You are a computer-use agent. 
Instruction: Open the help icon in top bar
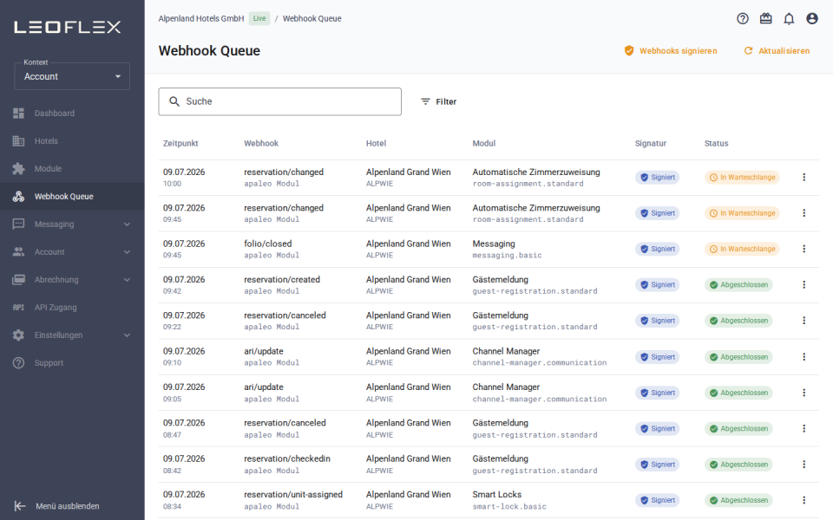[743, 18]
